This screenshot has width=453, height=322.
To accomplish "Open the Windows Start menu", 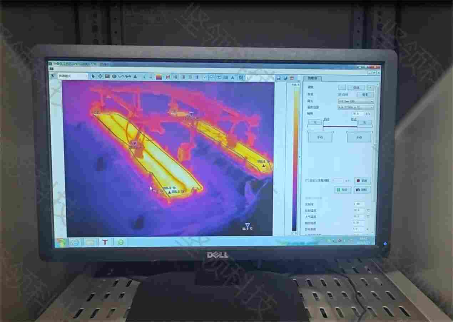I will click(61, 242).
